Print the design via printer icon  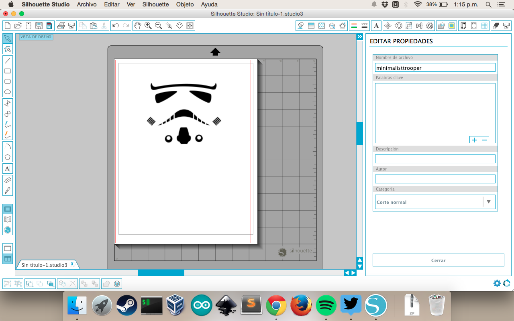pyautogui.click(x=61, y=26)
